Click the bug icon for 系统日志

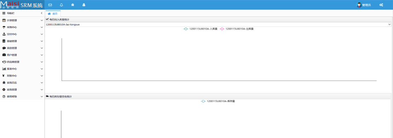[x=4, y=83]
